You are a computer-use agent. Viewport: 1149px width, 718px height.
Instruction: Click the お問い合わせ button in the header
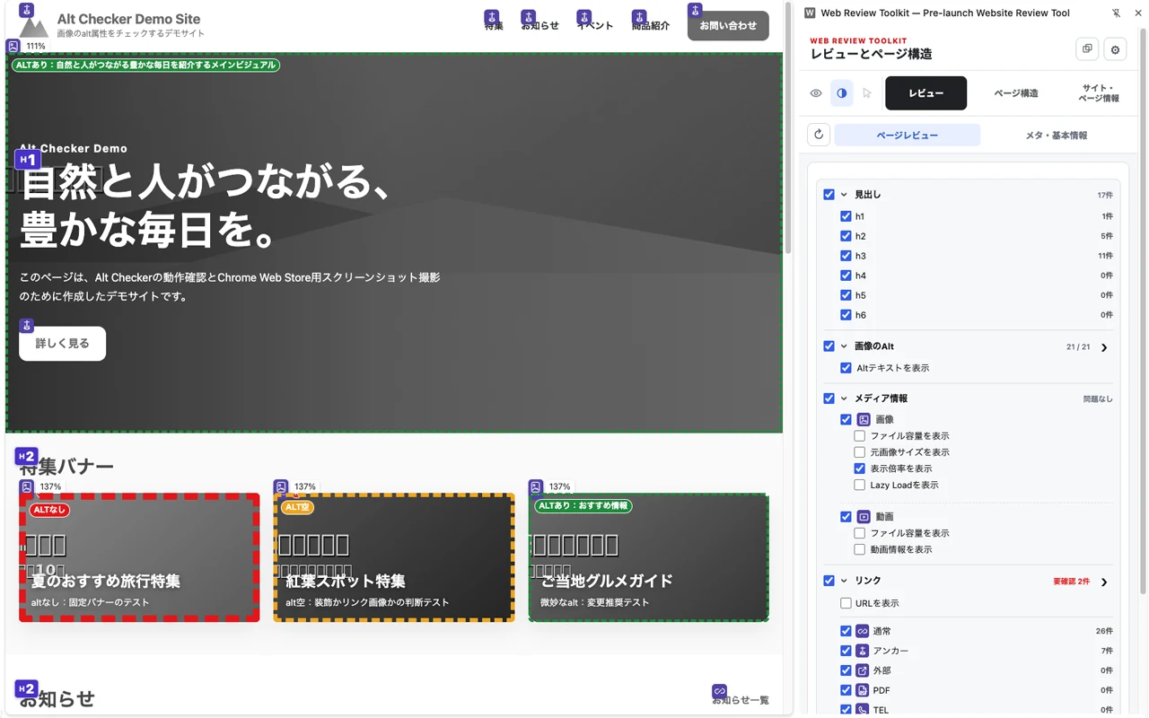click(728, 26)
